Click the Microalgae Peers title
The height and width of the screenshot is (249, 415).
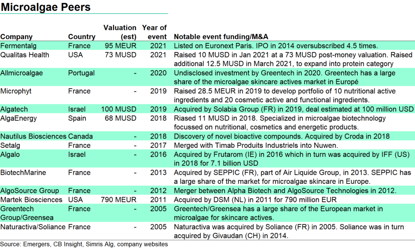pos(45,7)
